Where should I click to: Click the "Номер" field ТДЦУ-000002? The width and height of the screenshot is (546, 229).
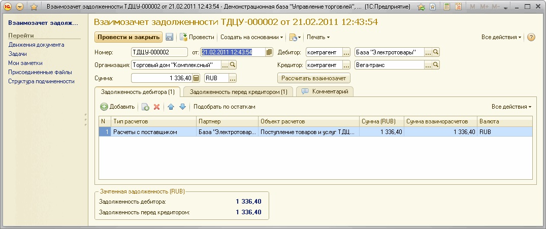[x=159, y=52]
